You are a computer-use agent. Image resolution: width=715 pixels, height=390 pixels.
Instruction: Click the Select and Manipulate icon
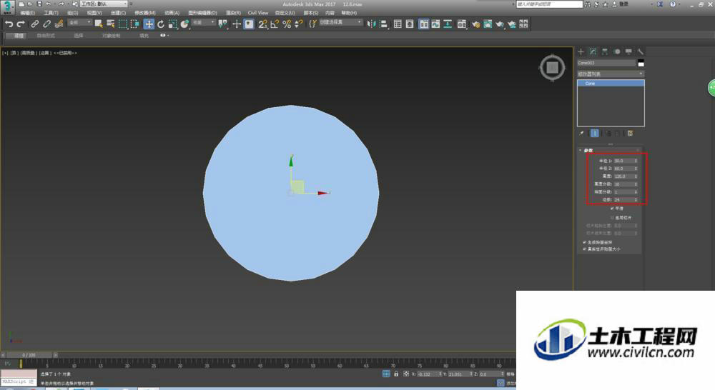point(237,24)
